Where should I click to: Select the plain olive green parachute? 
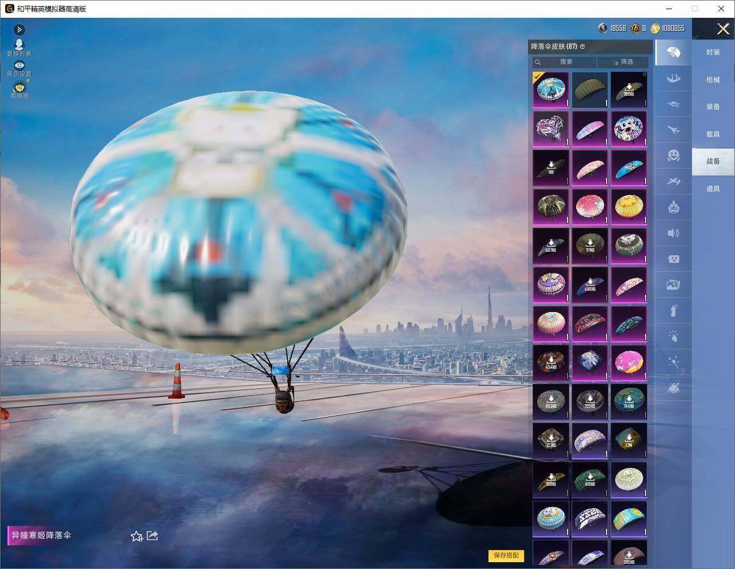[x=589, y=89]
